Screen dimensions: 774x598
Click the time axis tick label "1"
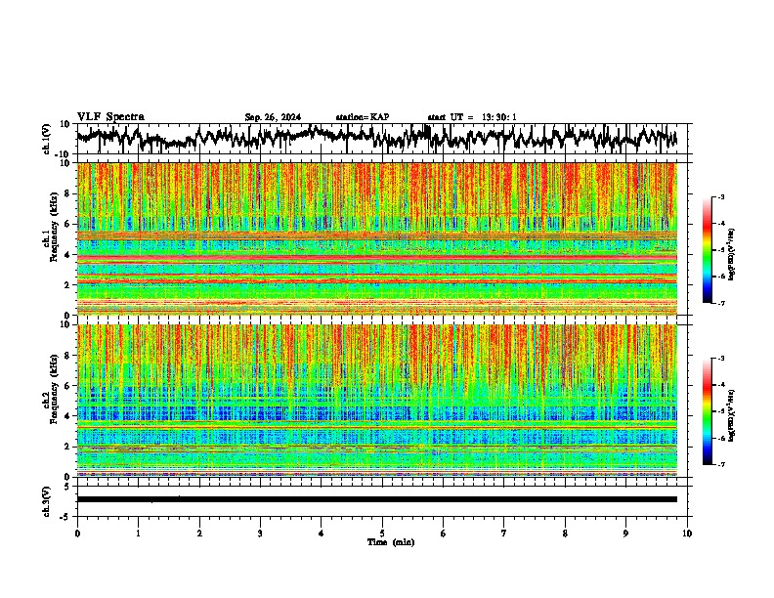[138, 534]
